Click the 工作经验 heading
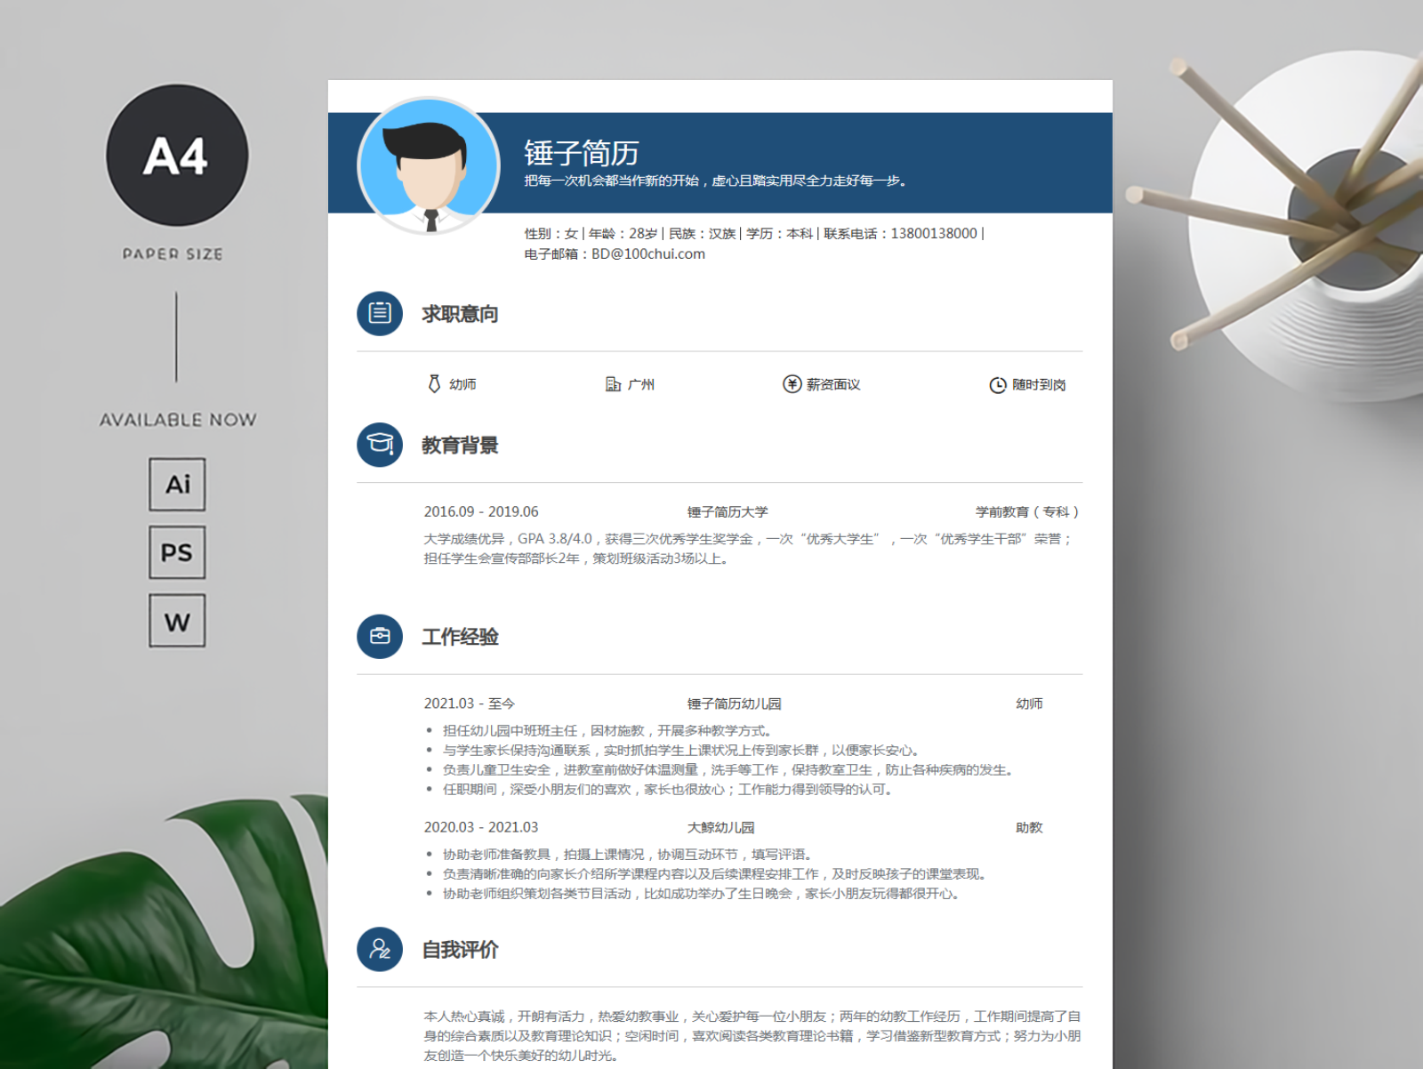The width and height of the screenshot is (1423, 1069). tap(460, 637)
